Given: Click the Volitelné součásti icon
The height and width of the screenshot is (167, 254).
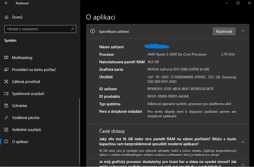Looking at the screenshot, I should pos(6,129).
